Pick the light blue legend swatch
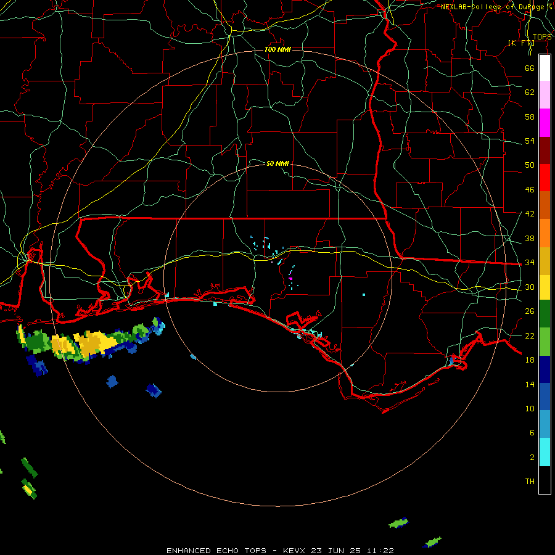 pos(545,424)
